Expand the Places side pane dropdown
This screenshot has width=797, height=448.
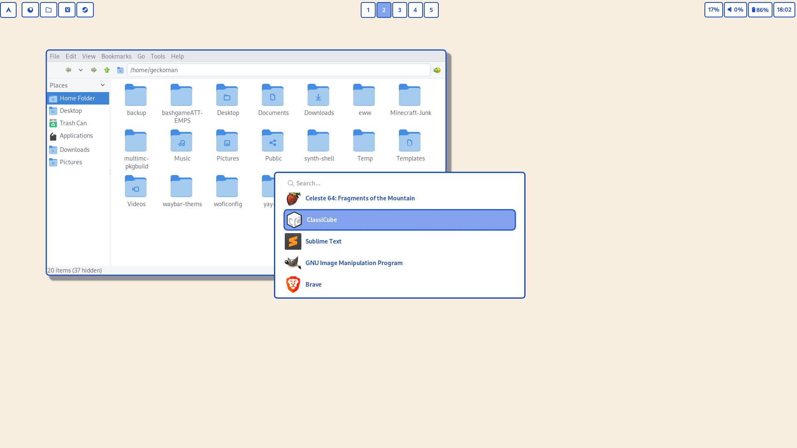(103, 85)
